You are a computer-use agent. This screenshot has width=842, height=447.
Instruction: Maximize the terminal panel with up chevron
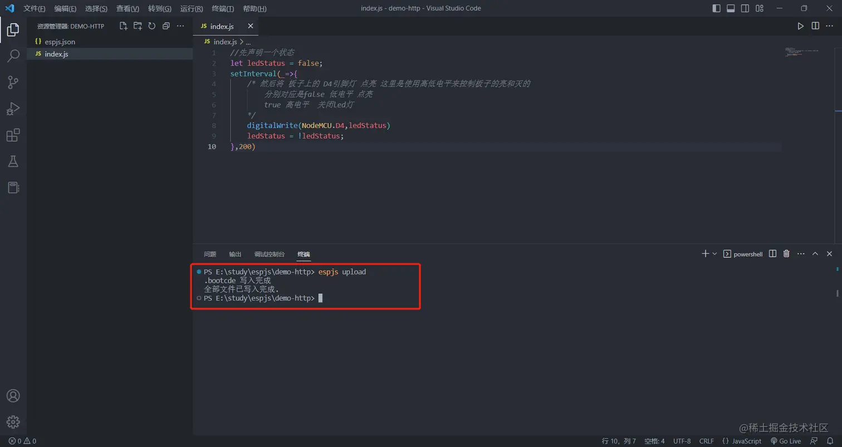815,254
